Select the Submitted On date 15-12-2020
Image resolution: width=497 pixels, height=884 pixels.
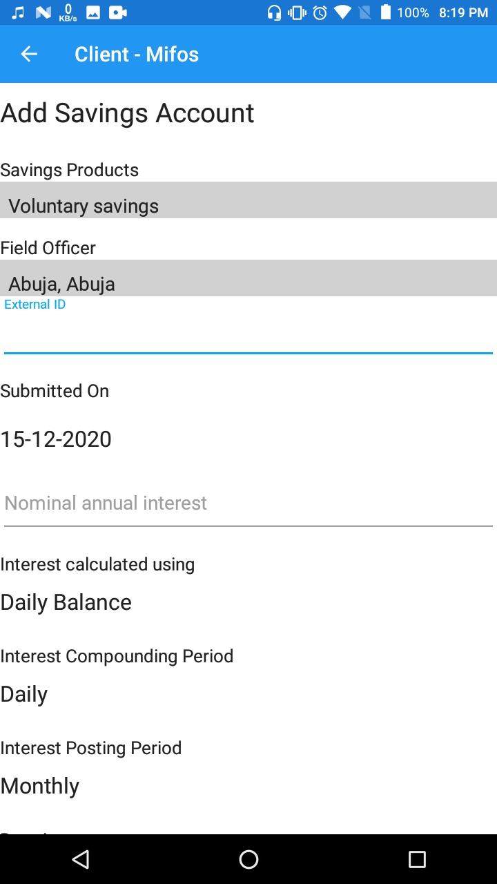point(56,439)
